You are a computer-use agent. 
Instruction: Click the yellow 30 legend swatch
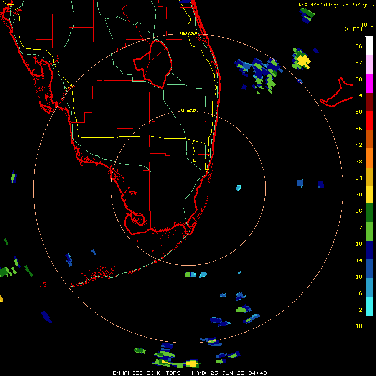coord(369,195)
